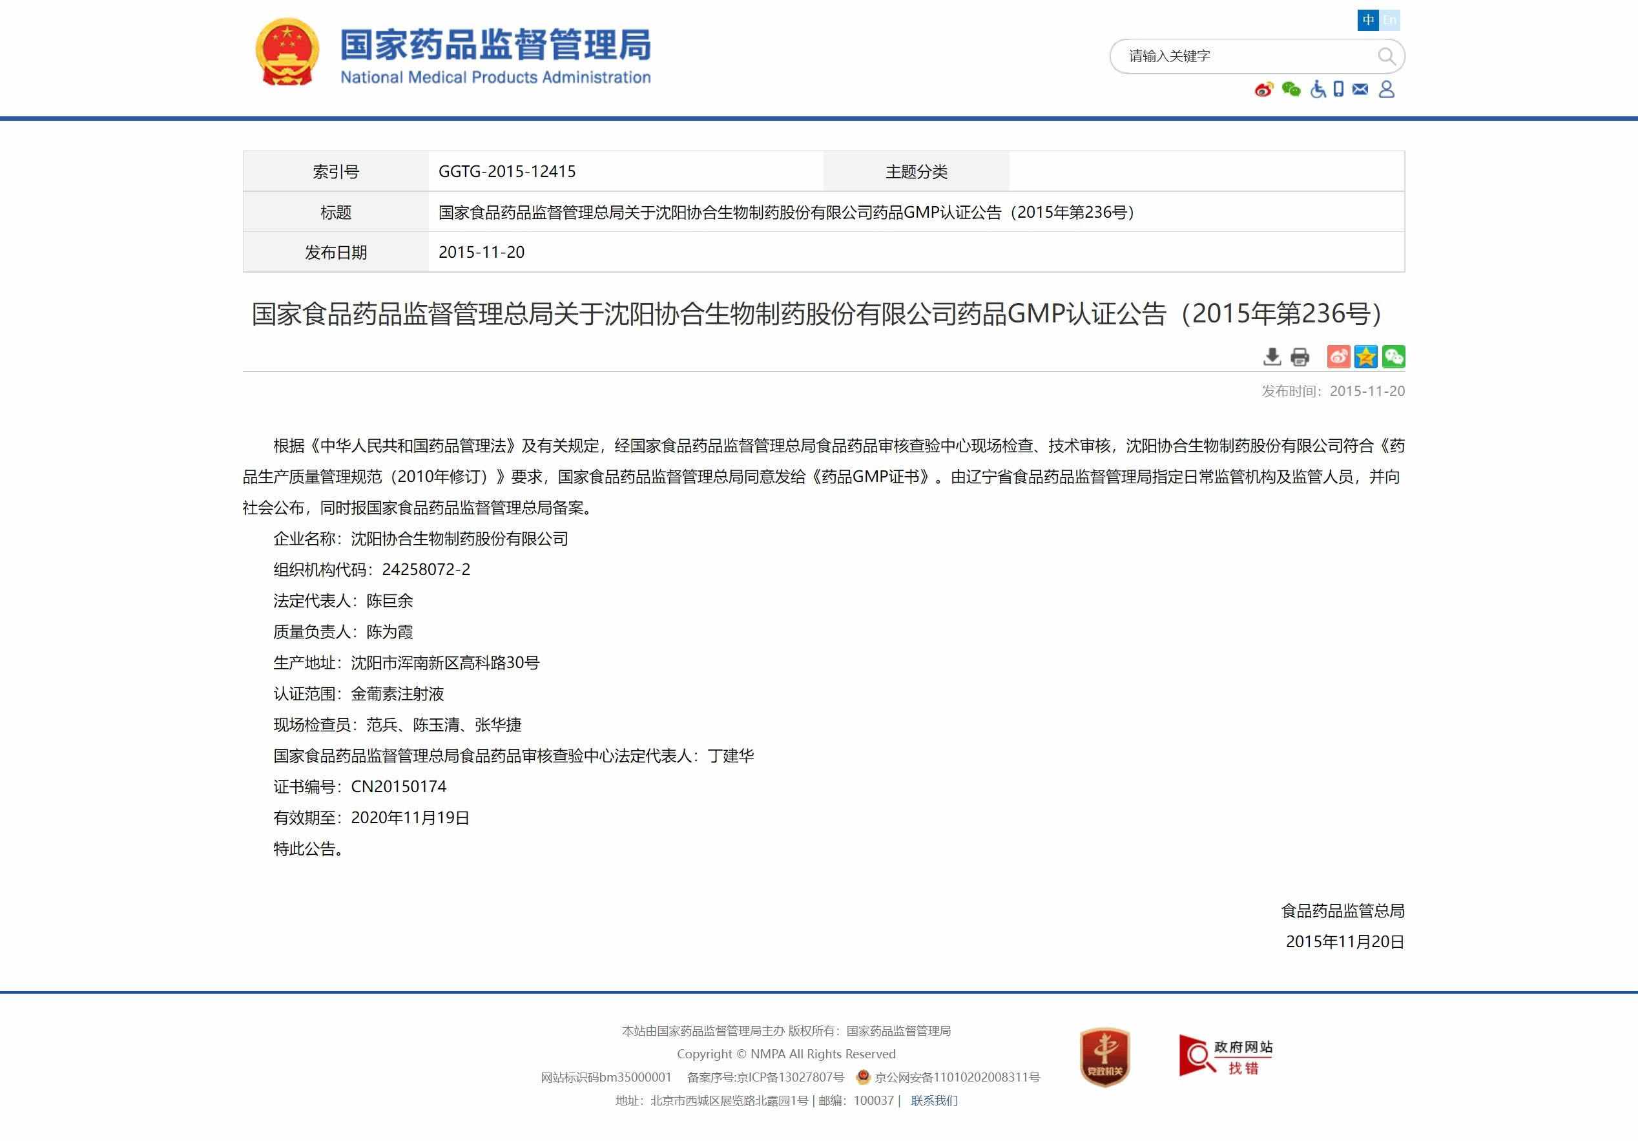Image resolution: width=1638 pixels, height=1141 pixels.
Task: Open the mail envelope icon
Action: pyautogui.click(x=1360, y=89)
